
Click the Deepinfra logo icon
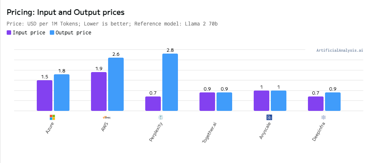(324, 117)
